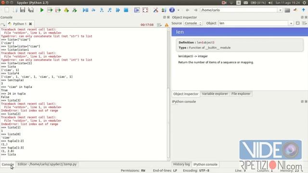Open system volume indicator
This screenshot has height=173, width=308.
coord(270,2)
